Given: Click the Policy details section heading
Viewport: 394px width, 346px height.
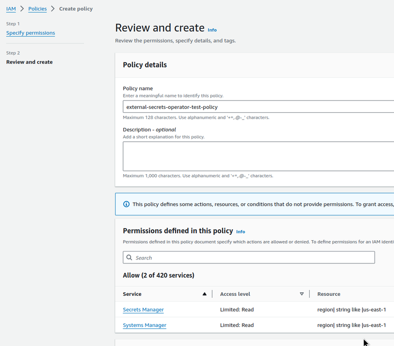Looking at the screenshot, I should point(145,65).
